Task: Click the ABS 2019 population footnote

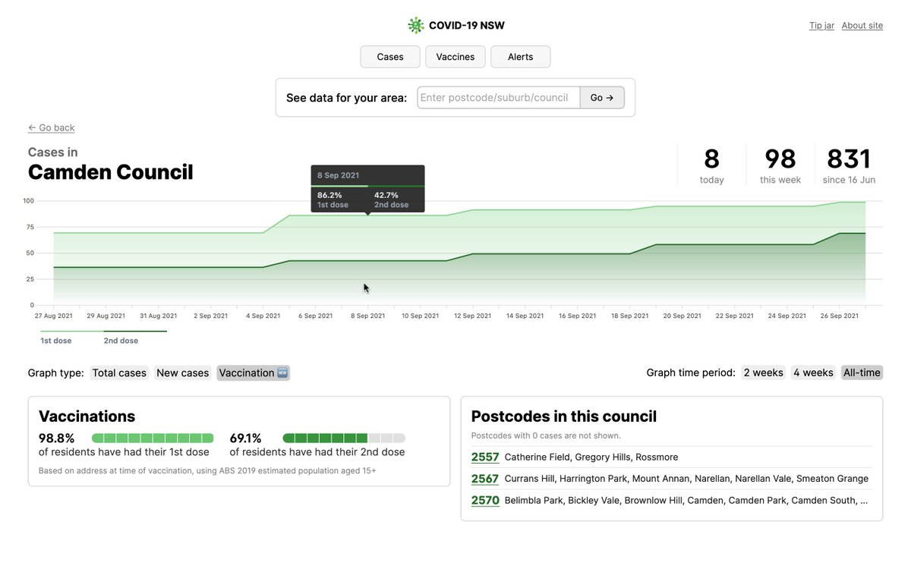Action: [207, 470]
